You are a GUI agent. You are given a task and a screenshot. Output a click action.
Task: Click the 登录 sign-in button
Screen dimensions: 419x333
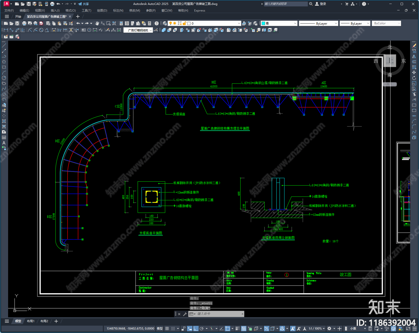[321, 4]
